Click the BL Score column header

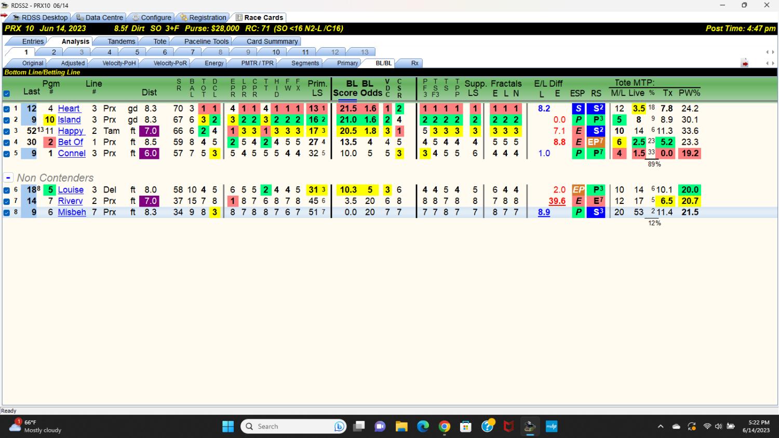click(x=345, y=88)
